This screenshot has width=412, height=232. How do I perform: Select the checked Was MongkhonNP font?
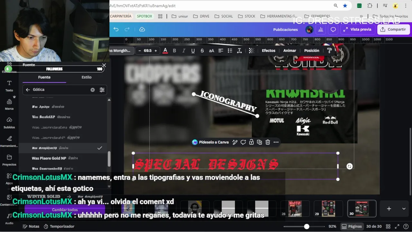(x=63, y=148)
